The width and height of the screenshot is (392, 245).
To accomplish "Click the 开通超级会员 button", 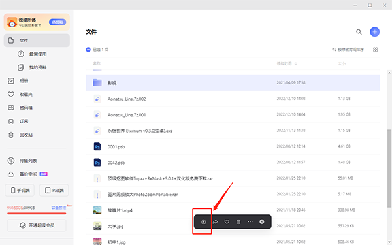I will 37,225.
